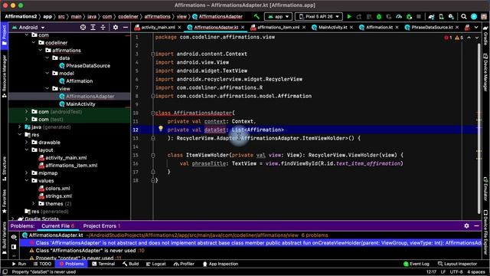Expand the drawable folder

(x=27, y=143)
